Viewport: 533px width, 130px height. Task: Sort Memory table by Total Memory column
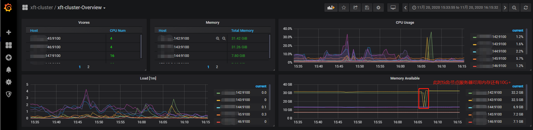tap(242, 31)
